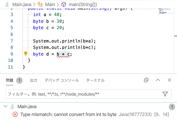Click the chevron after Main.java breadcrumb

tap(34, 5)
